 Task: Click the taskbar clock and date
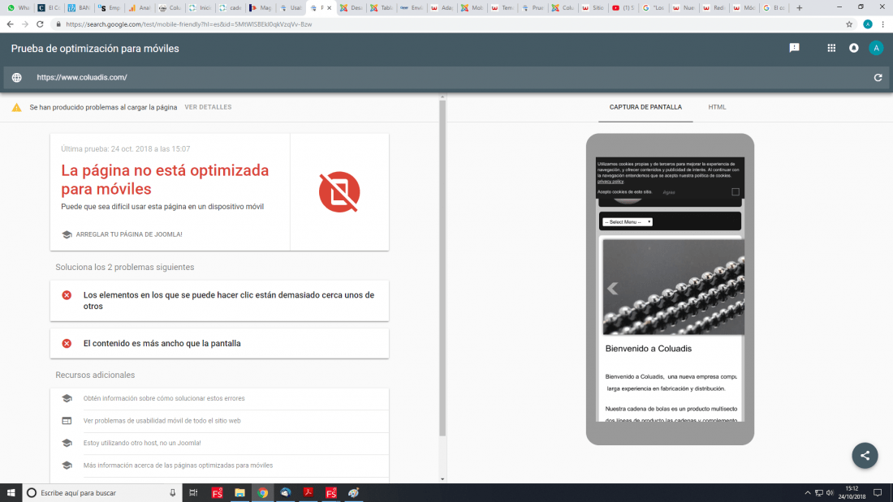click(852, 493)
